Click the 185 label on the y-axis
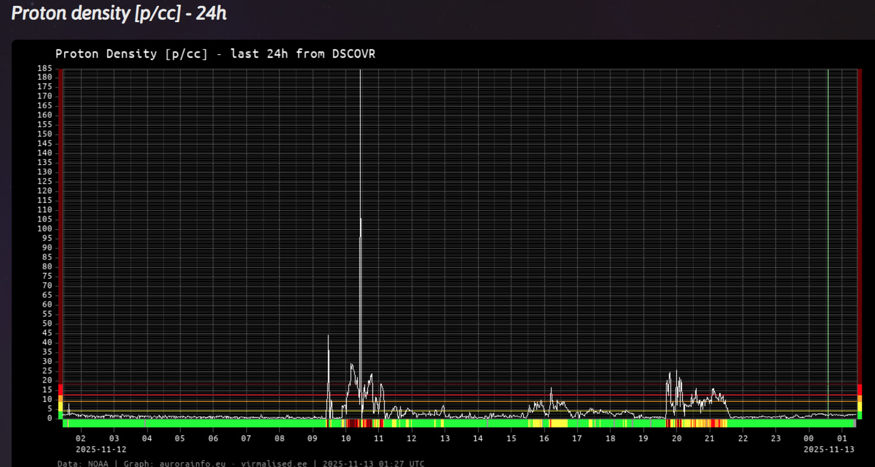 point(45,69)
